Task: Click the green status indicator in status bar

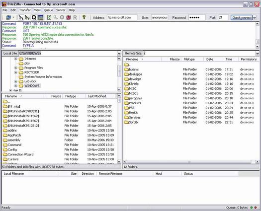Action: point(252,208)
